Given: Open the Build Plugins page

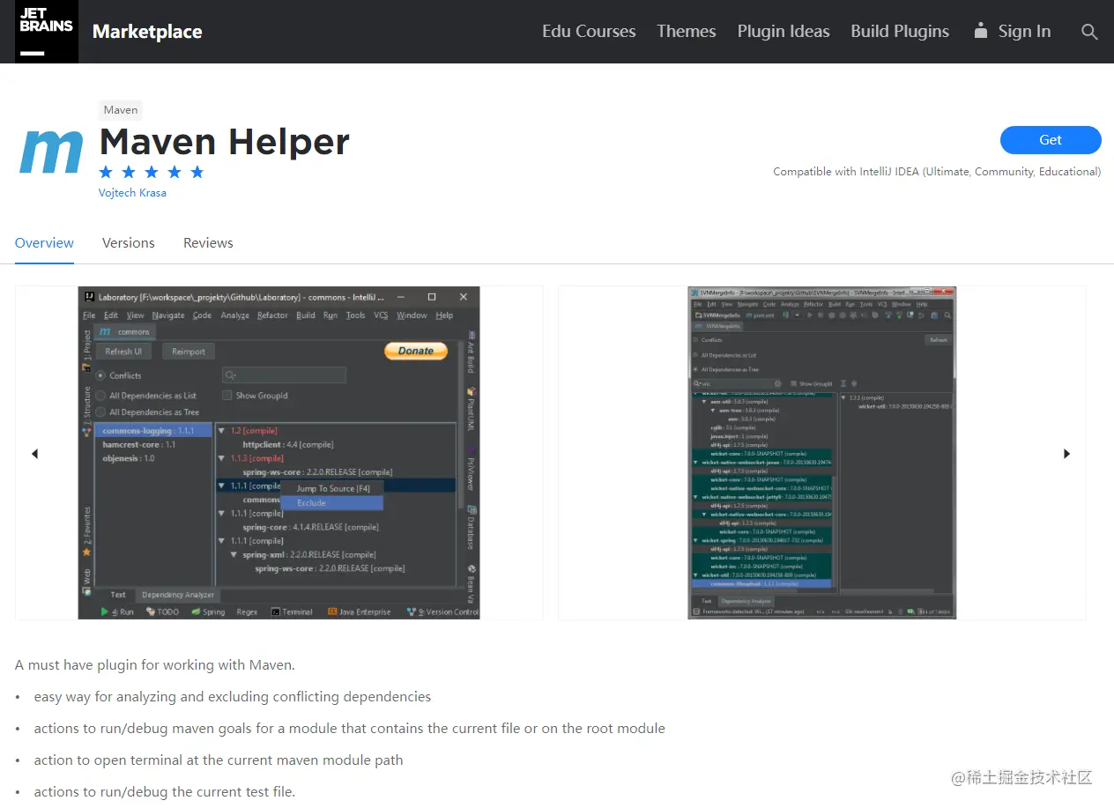Looking at the screenshot, I should coord(900,32).
